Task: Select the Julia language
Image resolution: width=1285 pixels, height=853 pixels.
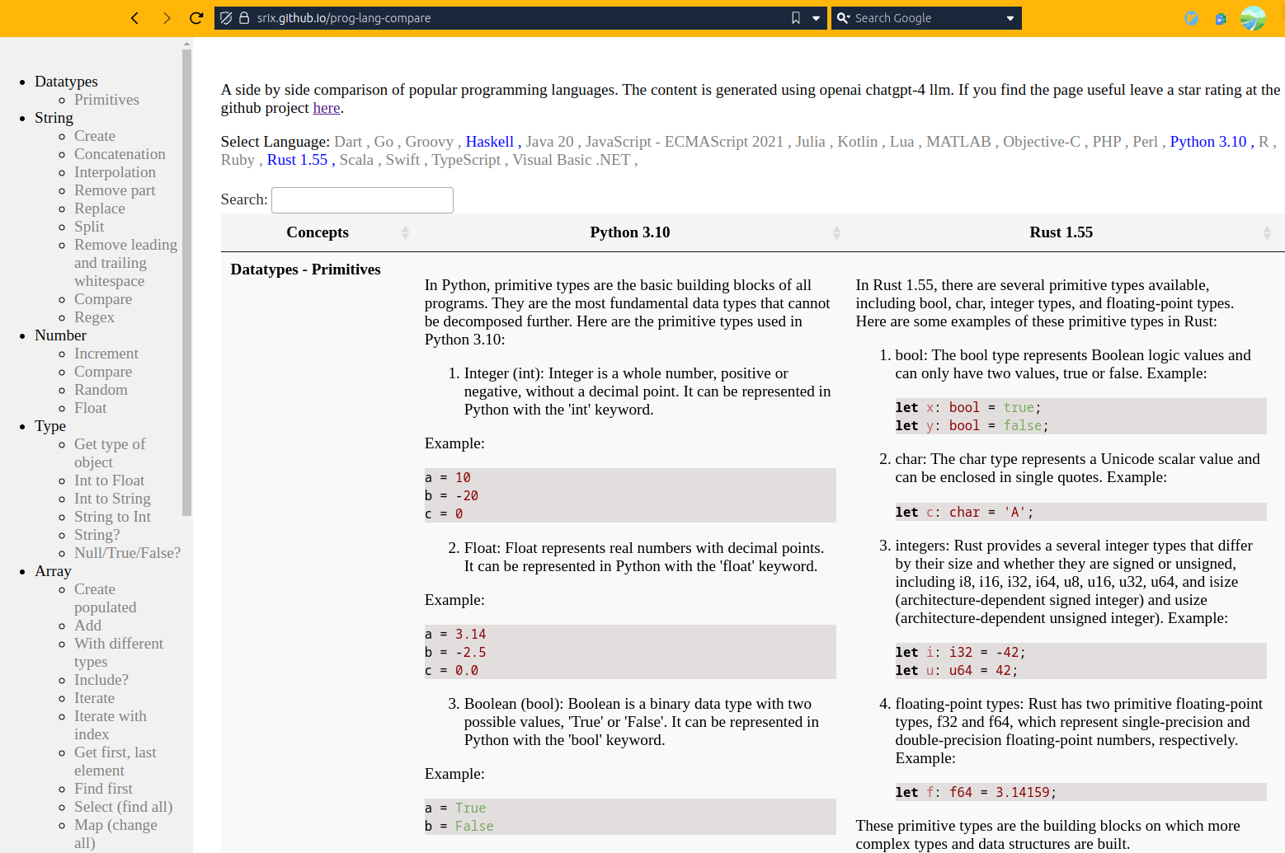Action: click(x=810, y=142)
